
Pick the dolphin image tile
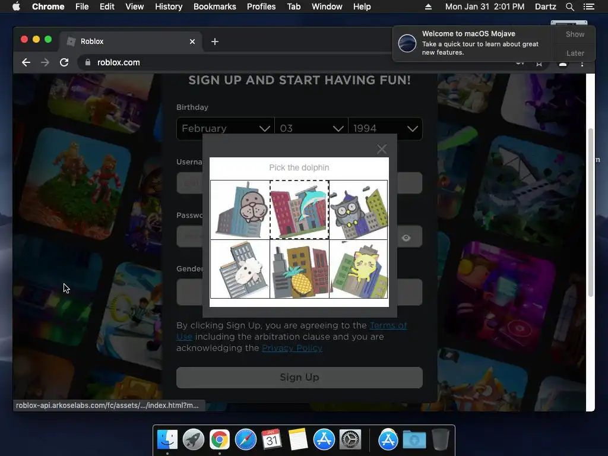point(299,210)
